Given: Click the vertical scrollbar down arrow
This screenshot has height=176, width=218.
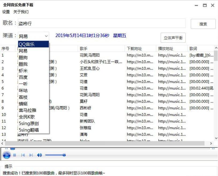Looking at the screenshot, I should [x=216, y=138].
